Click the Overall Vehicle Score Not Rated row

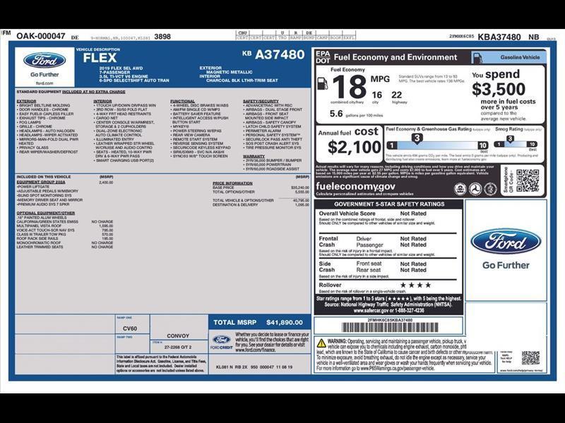(x=373, y=214)
